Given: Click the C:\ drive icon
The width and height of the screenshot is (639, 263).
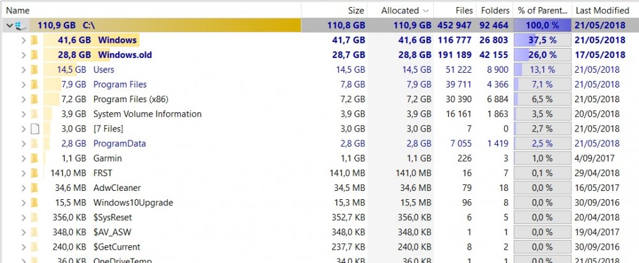Looking at the screenshot, I should click(x=19, y=26).
